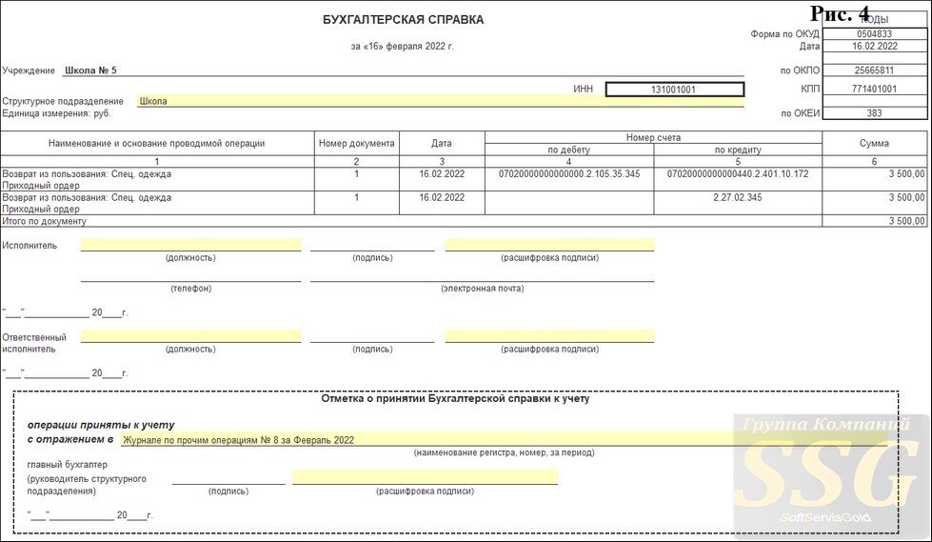Click the column header "Наименование и основание проводимой операции"
The image size is (932, 542).
[x=157, y=144]
